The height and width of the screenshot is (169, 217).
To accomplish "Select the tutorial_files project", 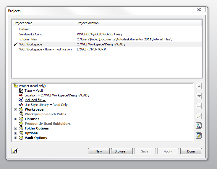I will pyautogui.click(x=28, y=39).
